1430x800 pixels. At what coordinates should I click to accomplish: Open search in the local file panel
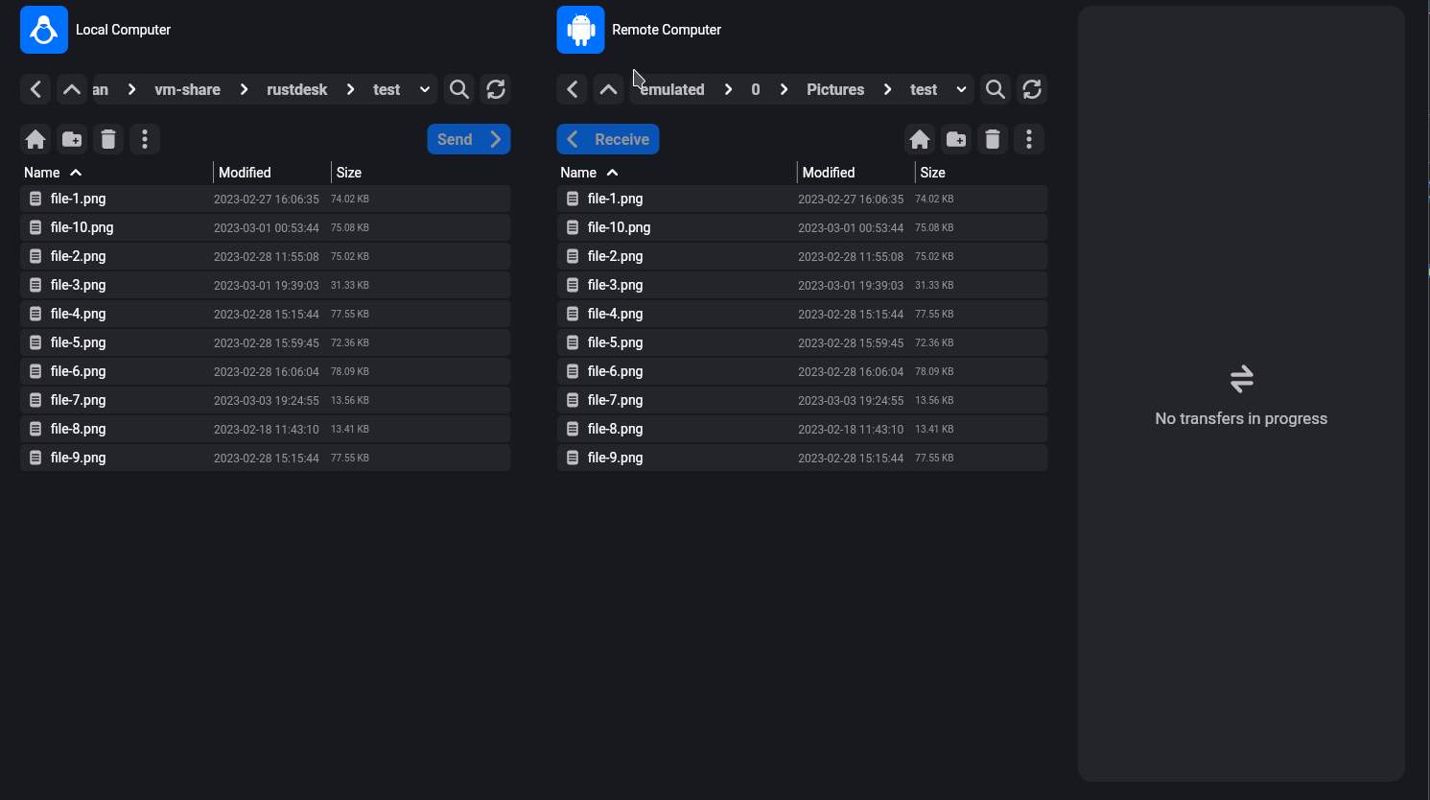point(458,89)
